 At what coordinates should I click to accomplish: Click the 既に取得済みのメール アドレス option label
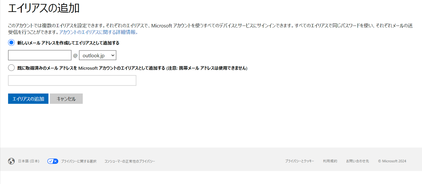pyautogui.click(x=132, y=68)
